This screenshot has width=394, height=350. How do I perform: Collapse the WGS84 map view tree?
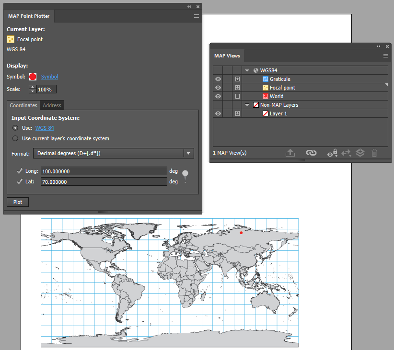(x=247, y=70)
